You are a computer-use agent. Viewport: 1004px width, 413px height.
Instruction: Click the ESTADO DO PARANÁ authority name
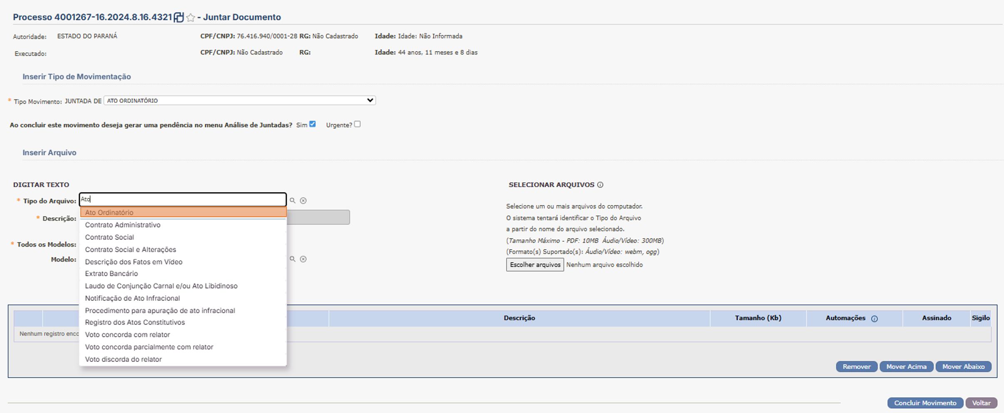click(87, 36)
